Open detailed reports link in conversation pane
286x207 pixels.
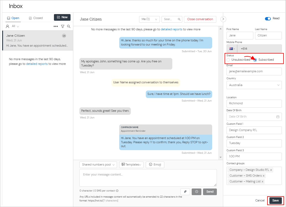pos(171,29)
